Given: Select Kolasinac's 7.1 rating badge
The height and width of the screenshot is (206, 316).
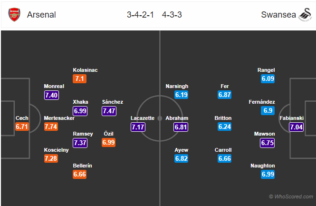Looking at the screenshot, I should click(79, 78).
